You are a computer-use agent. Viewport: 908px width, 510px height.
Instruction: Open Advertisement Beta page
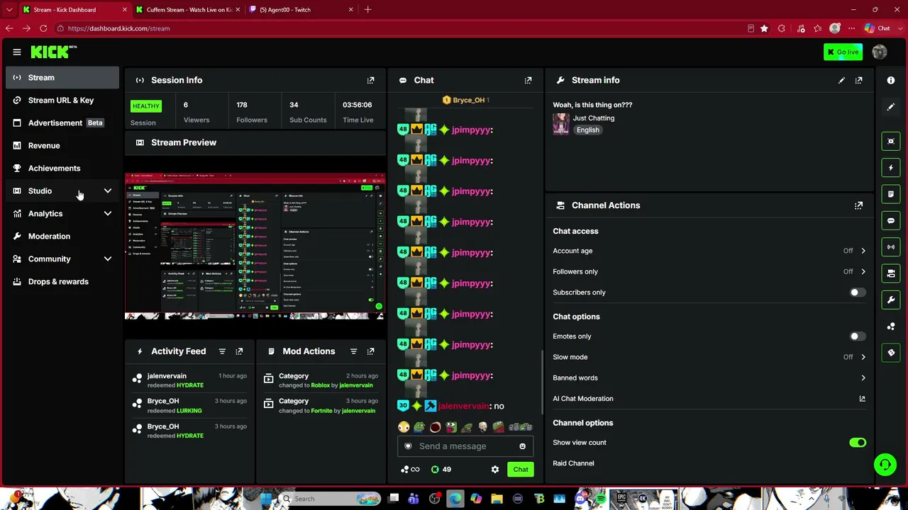62,123
